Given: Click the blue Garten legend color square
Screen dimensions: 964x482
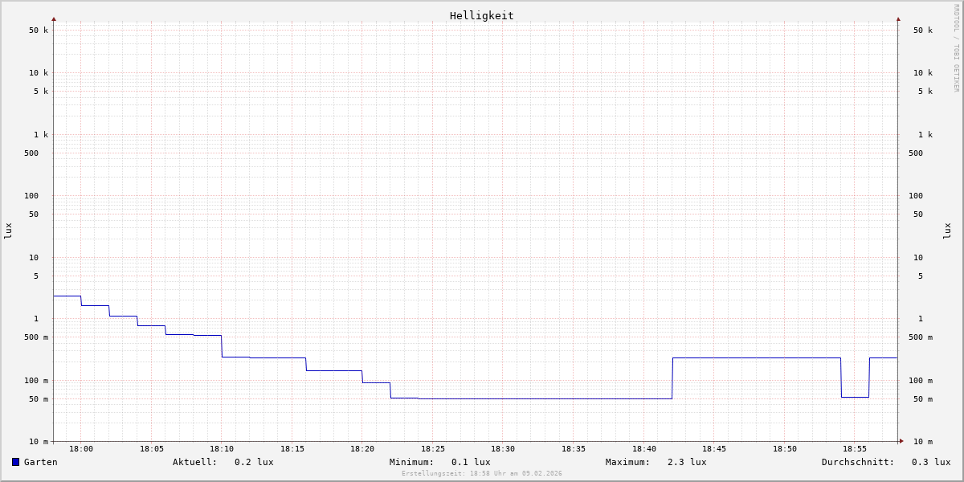Looking at the screenshot, I should [15, 462].
